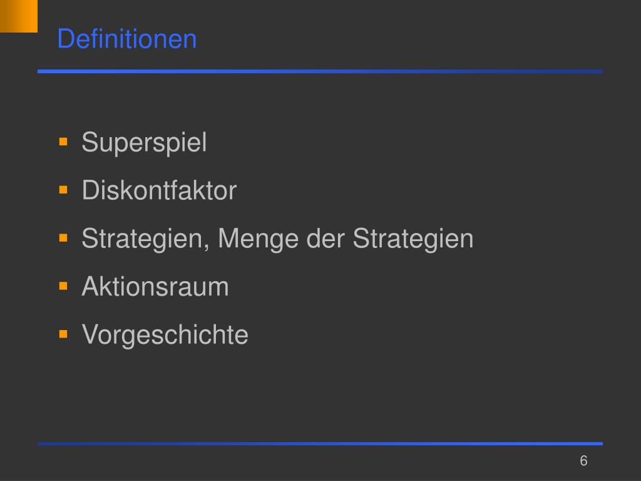Select the Aktionsraum bullet text
The height and width of the screenshot is (481, 641).
click(x=155, y=286)
